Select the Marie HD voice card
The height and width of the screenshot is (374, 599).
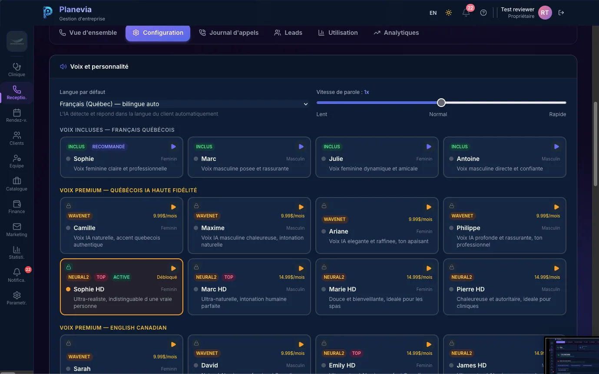(377, 287)
